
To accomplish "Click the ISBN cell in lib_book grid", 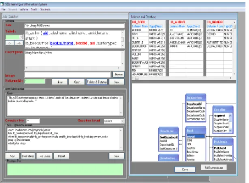I will click(140, 34).
